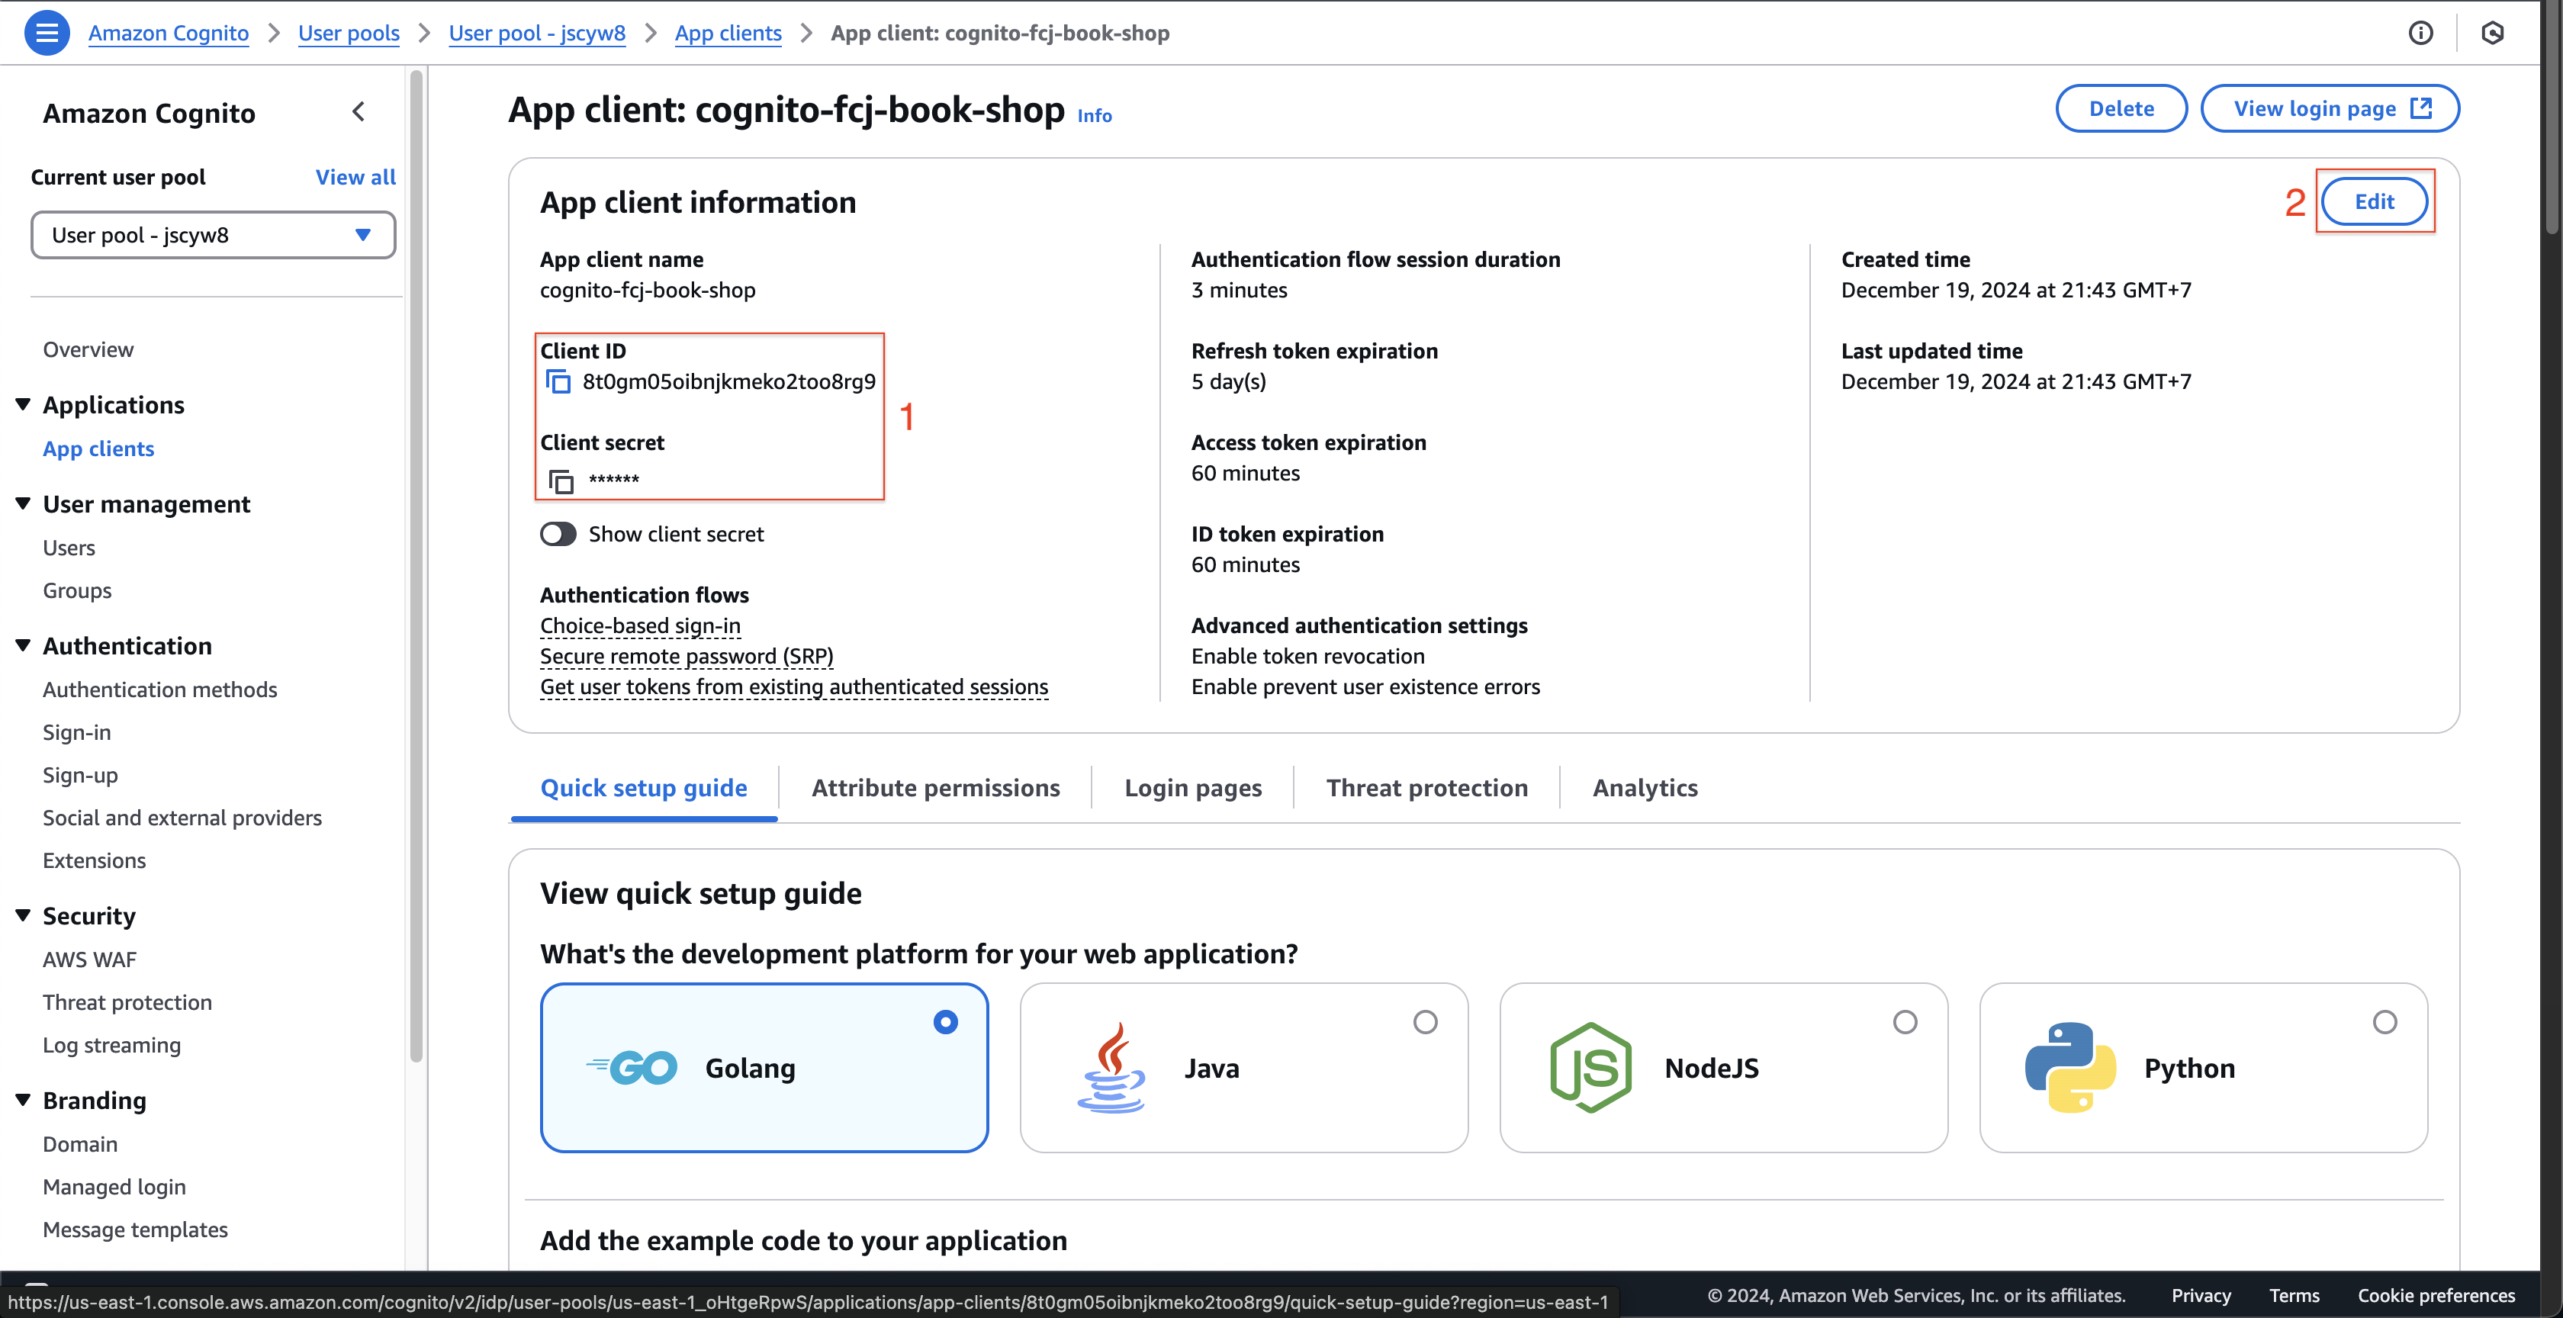Click Get user tokens from existing sessions link
The width and height of the screenshot is (2563, 1318).
click(794, 687)
